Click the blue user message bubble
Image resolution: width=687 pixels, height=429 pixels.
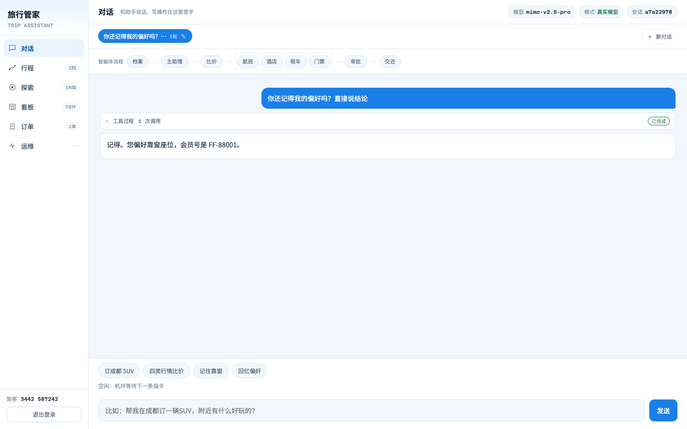tap(468, 98)
